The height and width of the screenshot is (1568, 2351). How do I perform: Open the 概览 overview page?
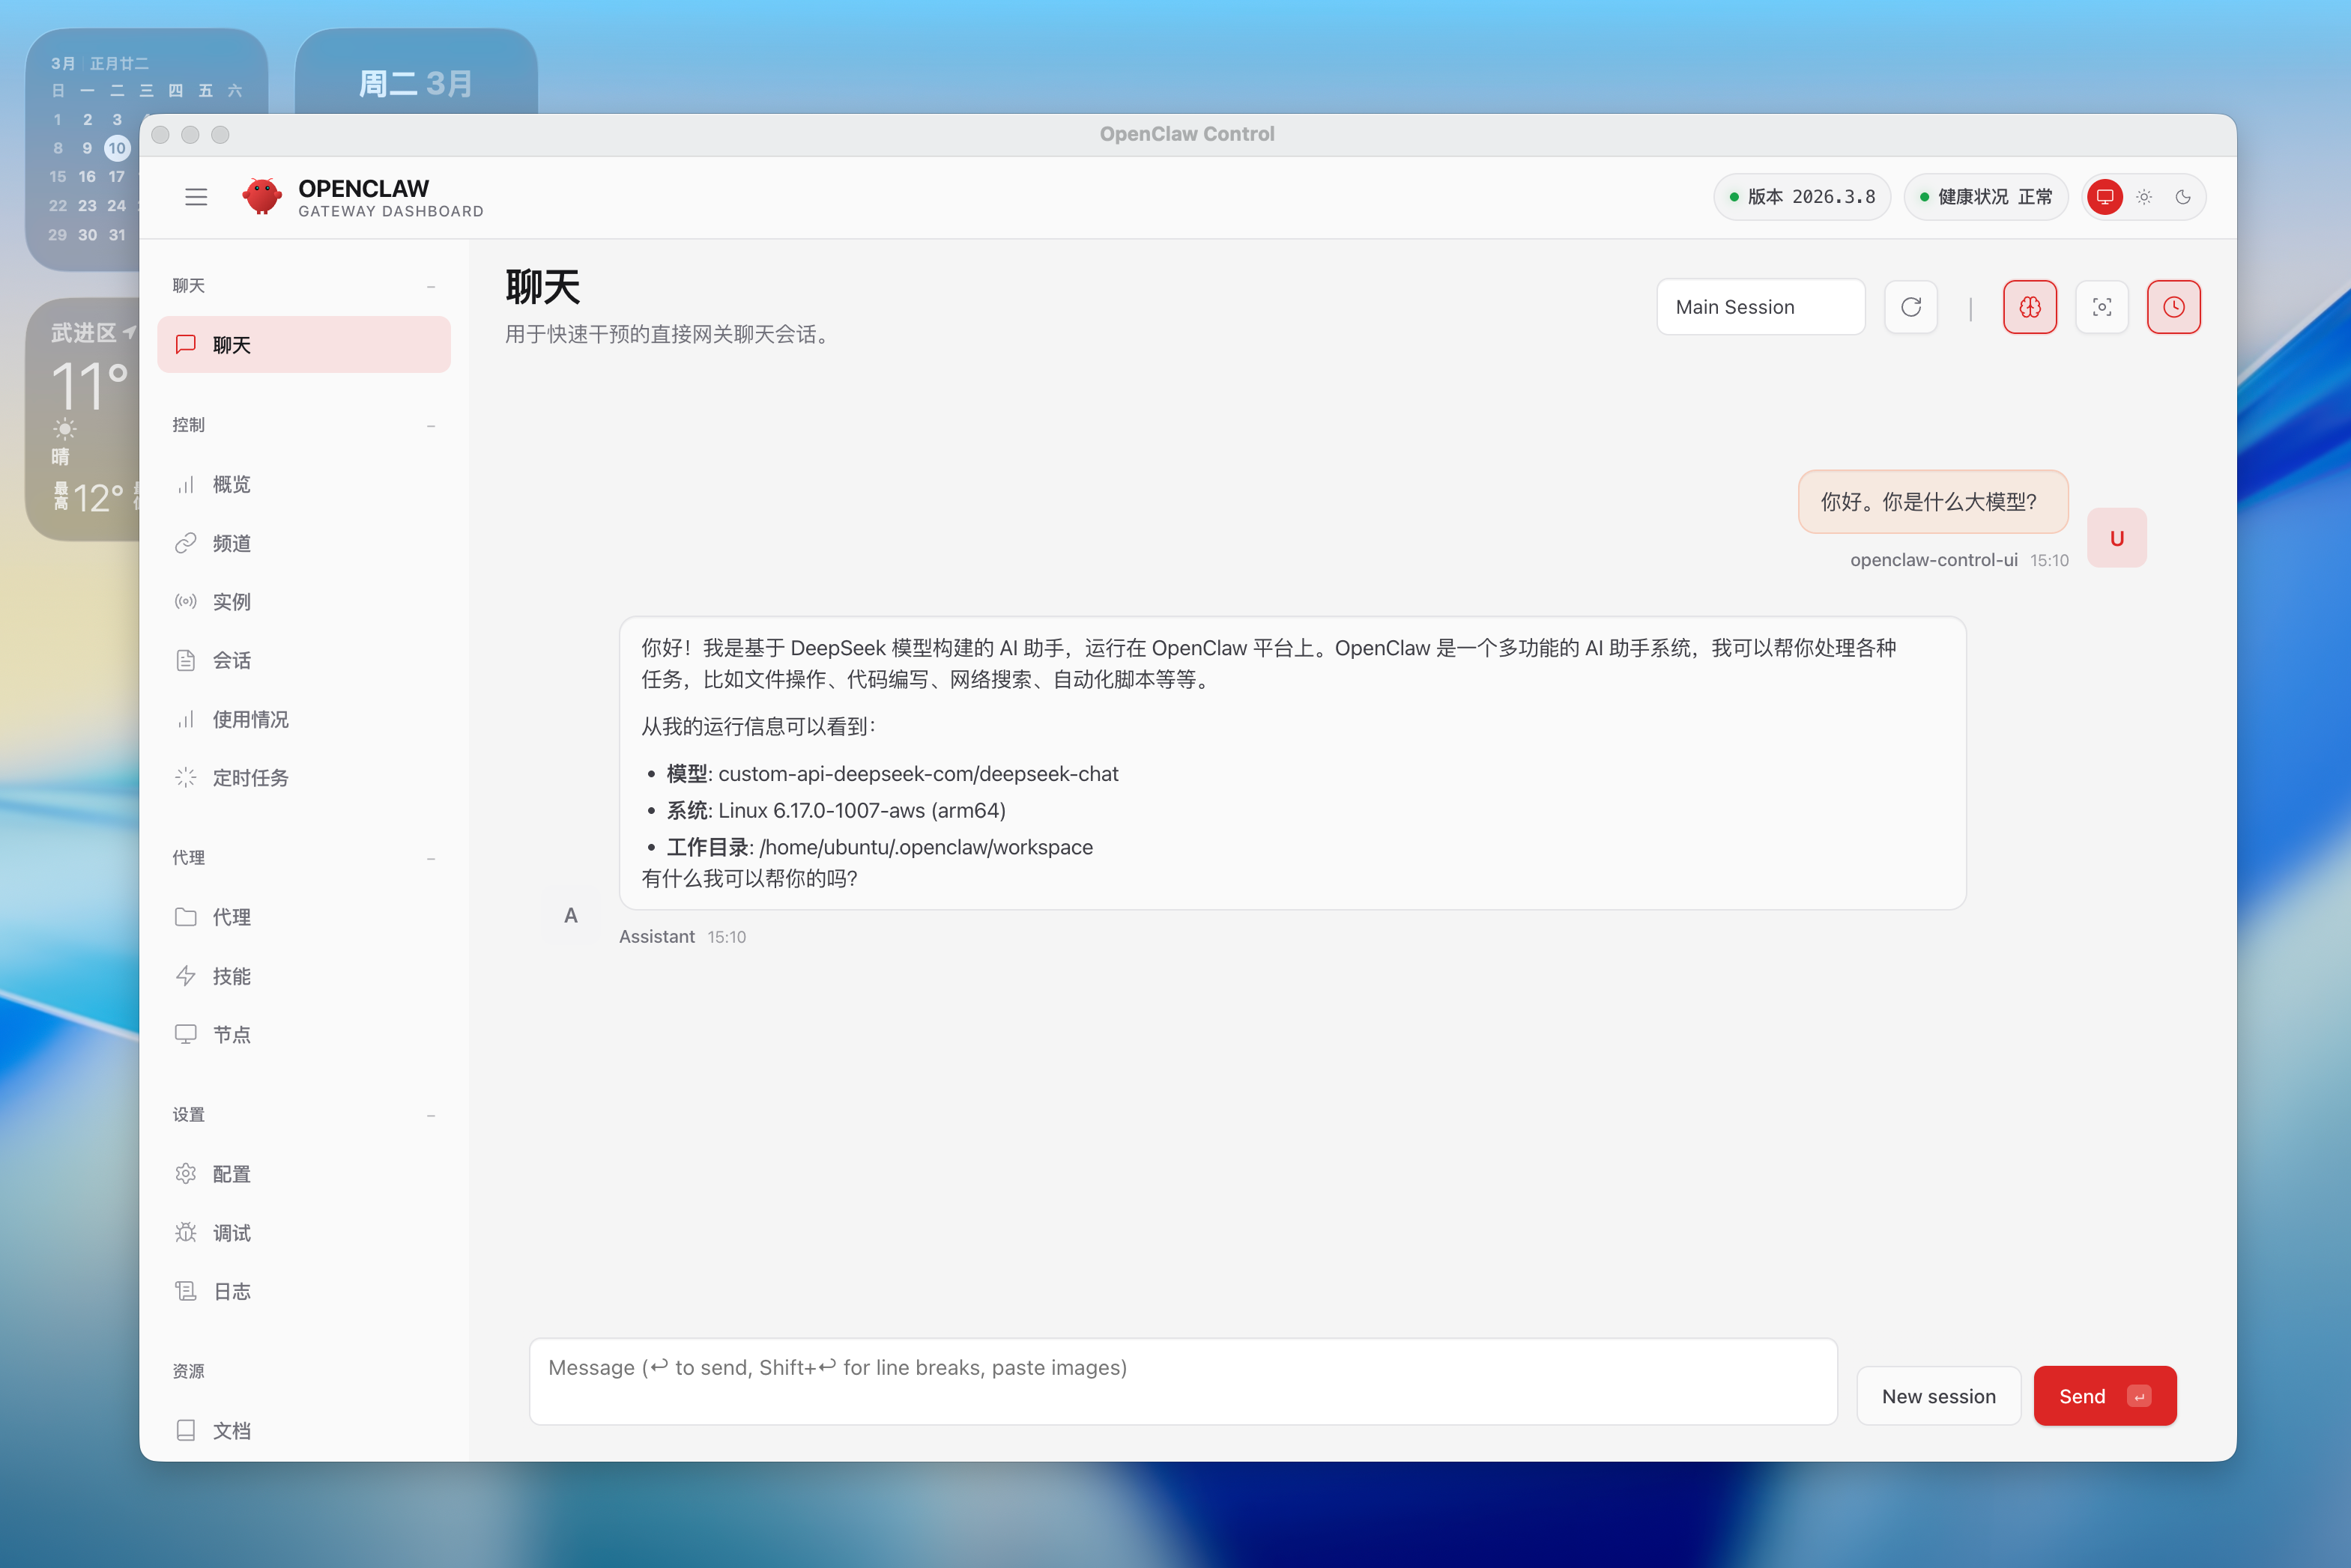[x=231, y=485]
